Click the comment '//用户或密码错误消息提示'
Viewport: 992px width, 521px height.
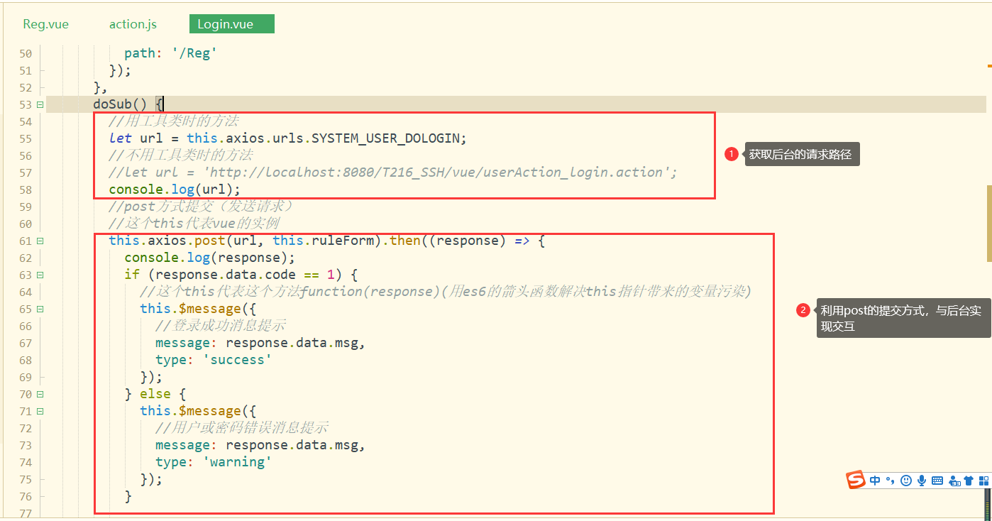click(241, 428)
